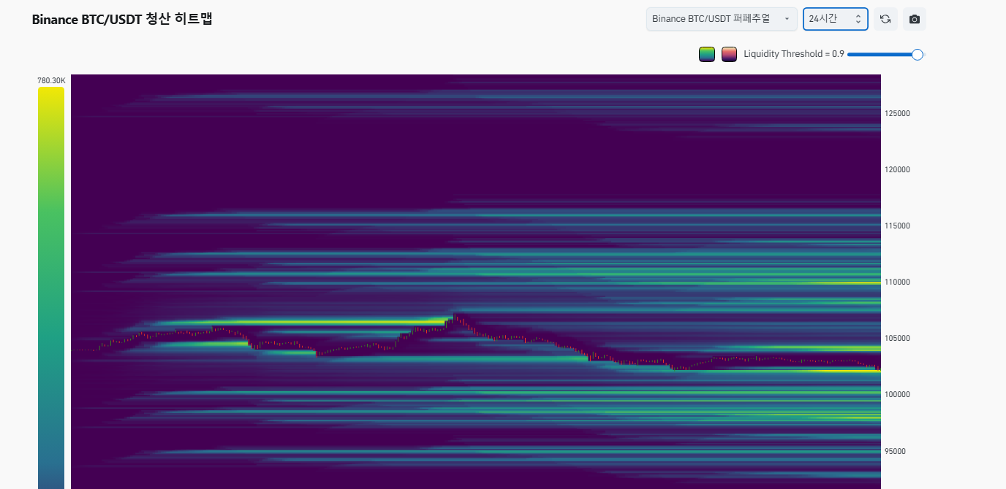Click the 105000 price axis label
The image size is (1006, 489).
[897, 339]
